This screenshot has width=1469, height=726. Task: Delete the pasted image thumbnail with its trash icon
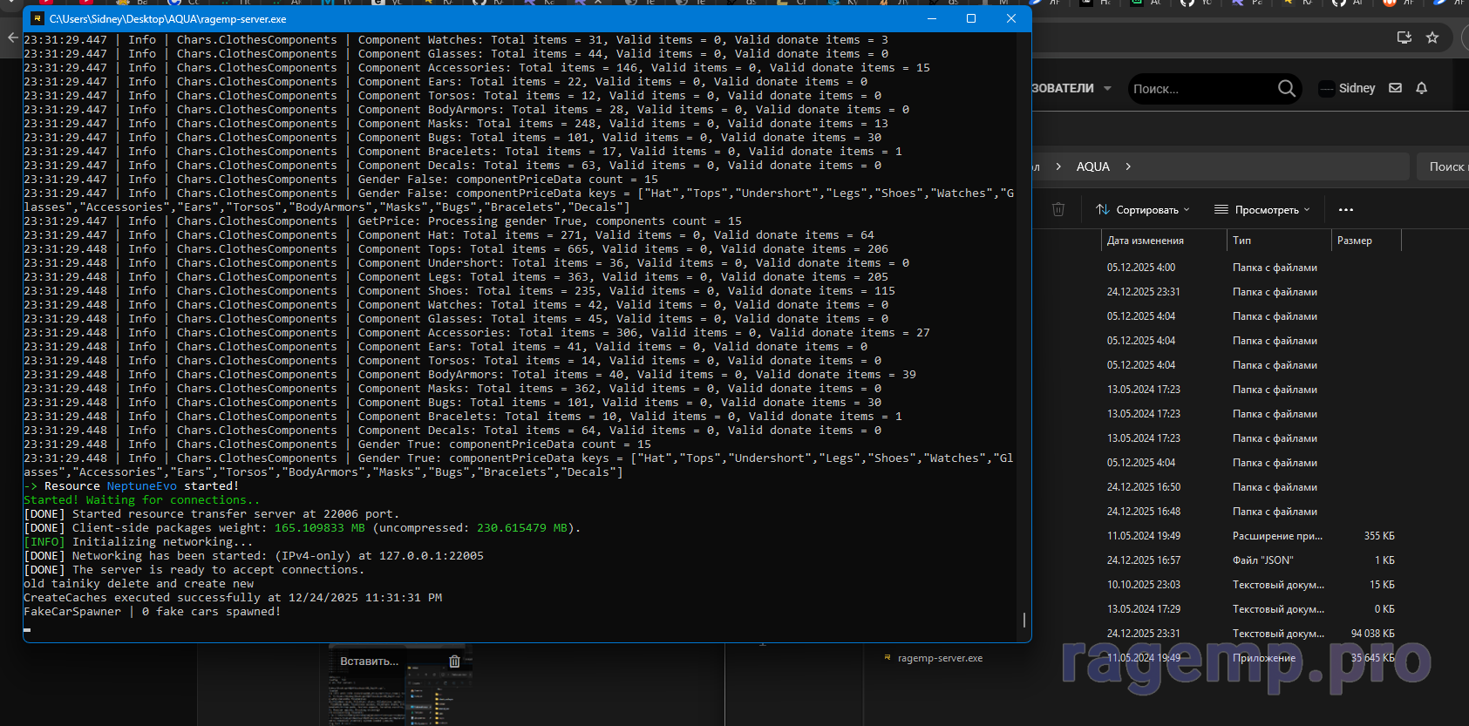[454, 662]
